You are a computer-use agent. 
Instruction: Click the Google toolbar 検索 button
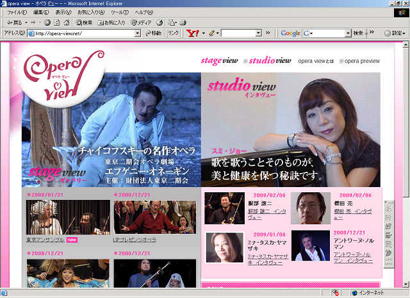coord(358,33)
